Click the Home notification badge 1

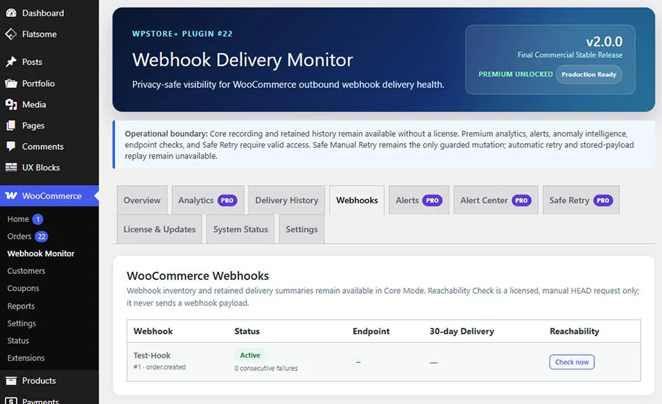pos(38,219)
